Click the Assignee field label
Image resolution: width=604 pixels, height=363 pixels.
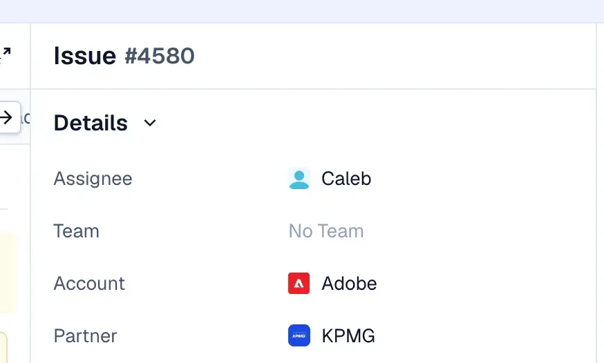93,179
